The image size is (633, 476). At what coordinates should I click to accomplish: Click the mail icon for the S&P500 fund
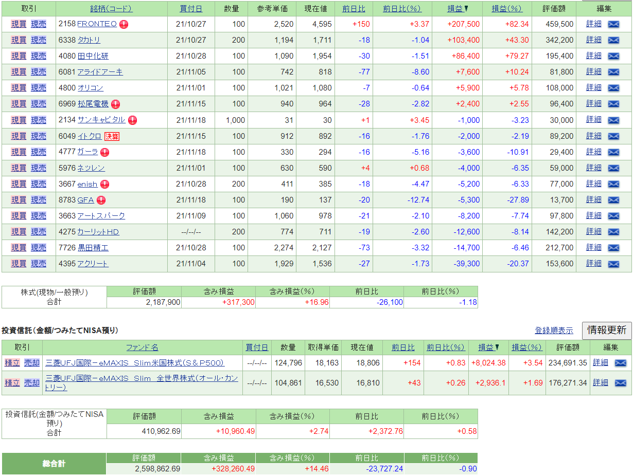click(x=621, y=363)
